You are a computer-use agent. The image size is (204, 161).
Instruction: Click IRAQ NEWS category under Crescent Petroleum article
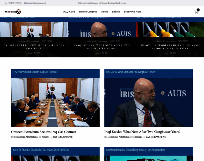(x=66, y=137)
